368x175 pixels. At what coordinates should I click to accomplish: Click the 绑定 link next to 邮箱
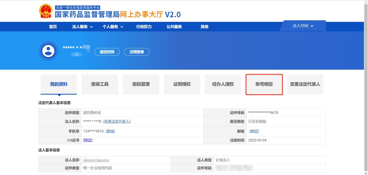pyautogui.click(x=254, y=131)
